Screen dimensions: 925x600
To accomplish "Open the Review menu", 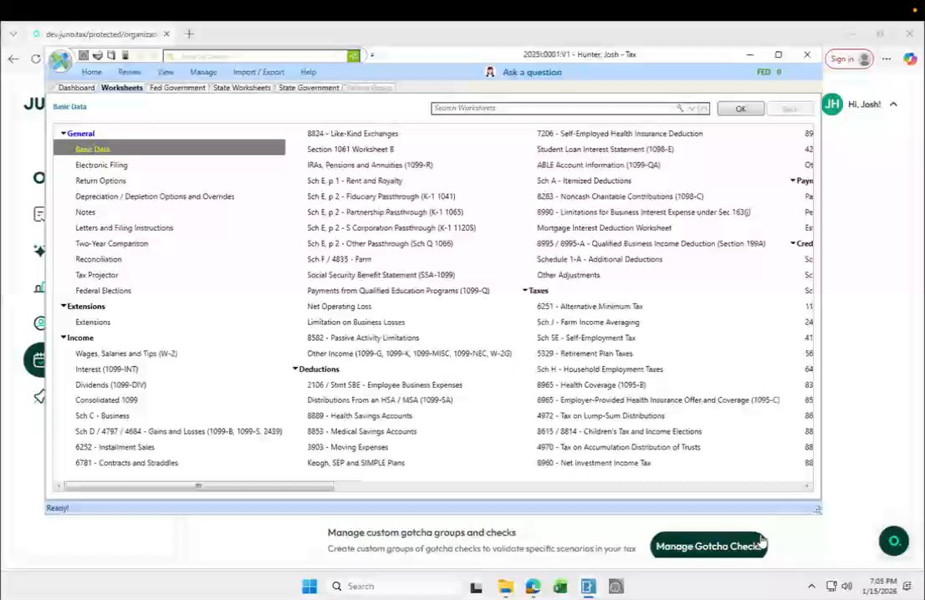I will click(x=129, y=72).
